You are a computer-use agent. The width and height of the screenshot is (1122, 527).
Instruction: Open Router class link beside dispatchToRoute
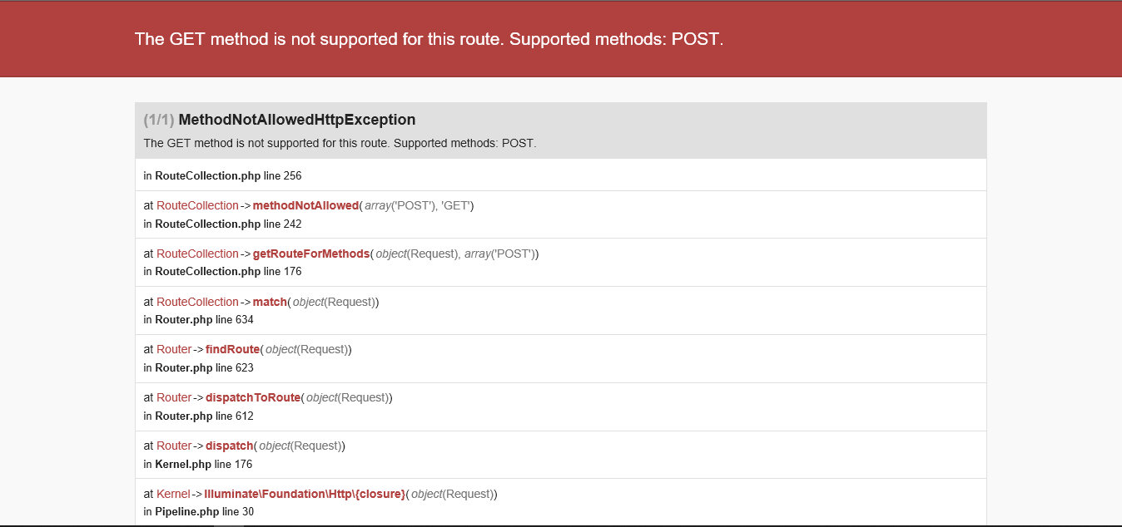pos(174,397)
